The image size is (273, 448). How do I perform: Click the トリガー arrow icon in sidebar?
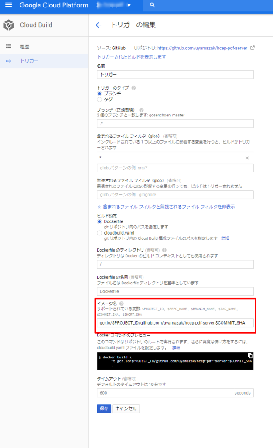click(9, 61)
